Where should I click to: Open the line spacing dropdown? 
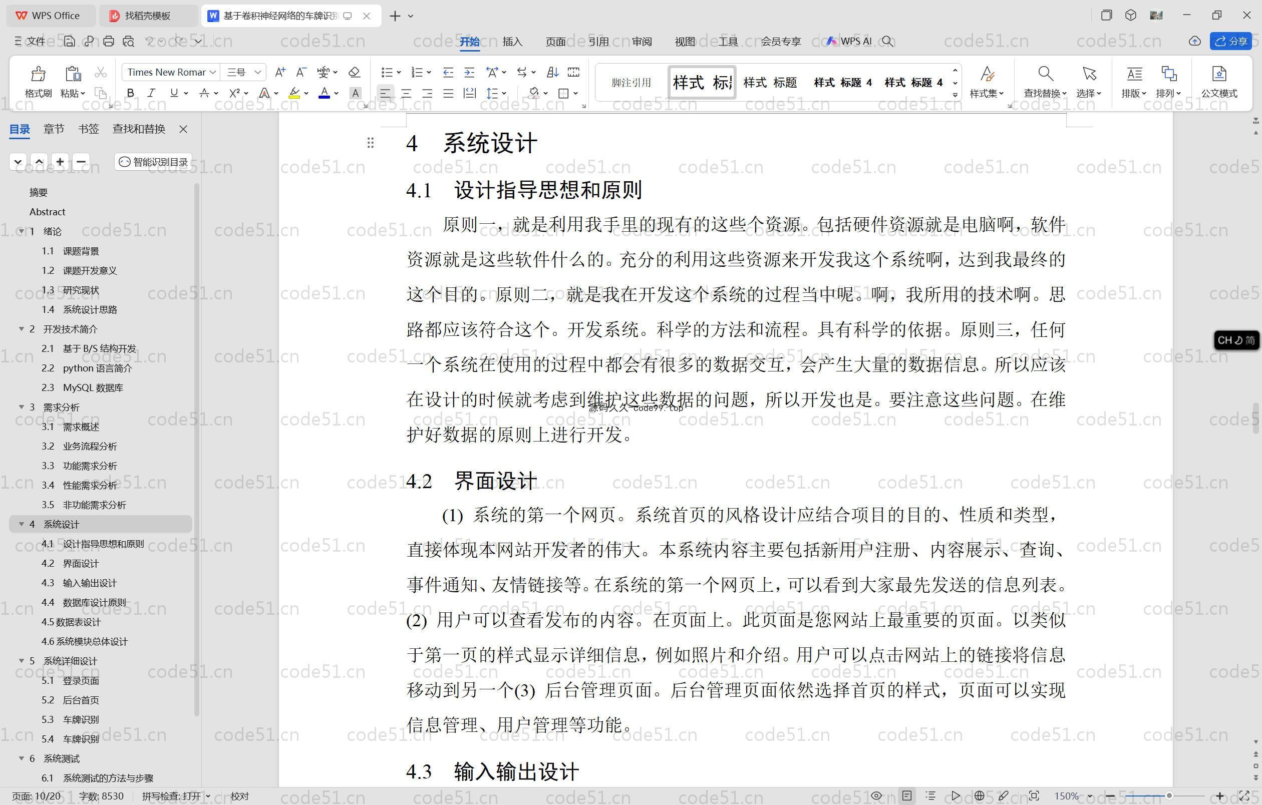pyautogui.click(x=504, y=93)
